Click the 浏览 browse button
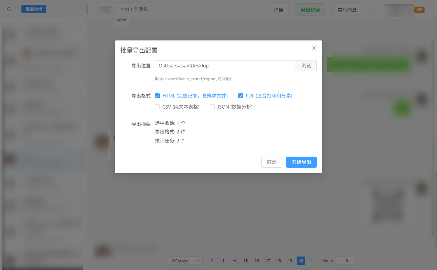 pos(306,66)
